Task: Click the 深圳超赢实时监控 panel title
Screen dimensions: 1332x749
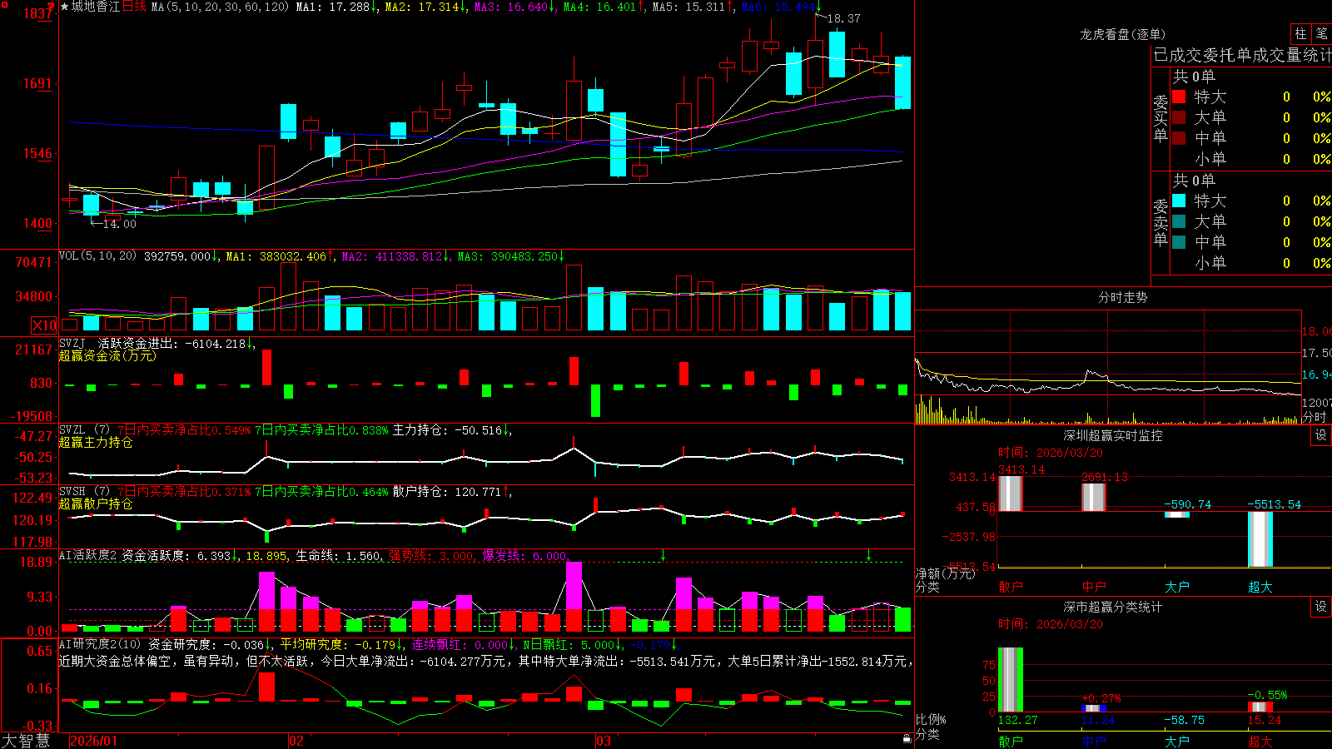Action: [1112, 435]
